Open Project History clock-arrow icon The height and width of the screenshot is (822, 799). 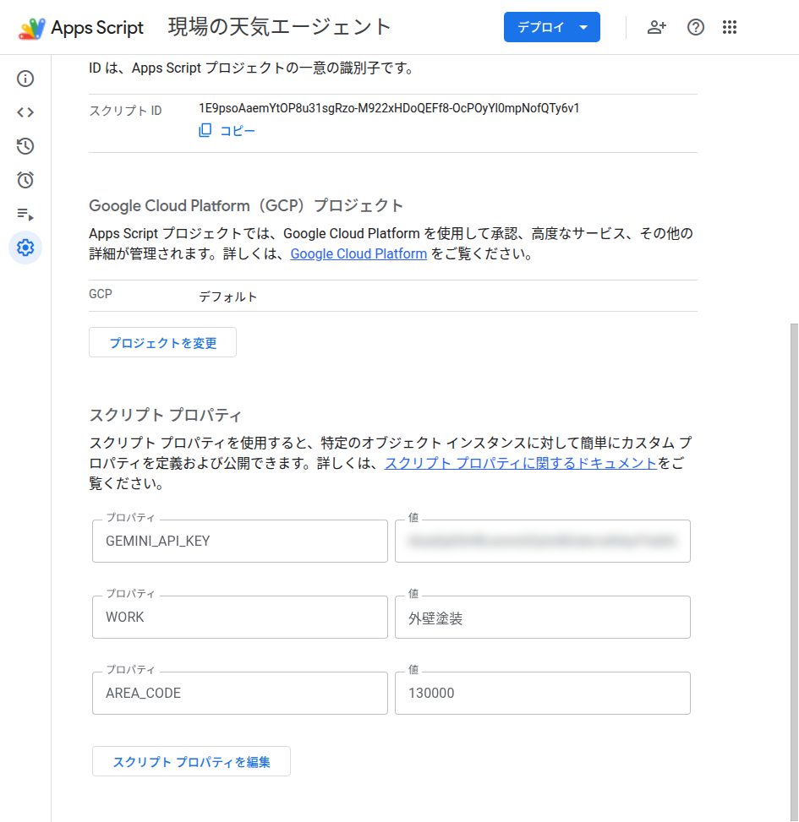(25, 146)
